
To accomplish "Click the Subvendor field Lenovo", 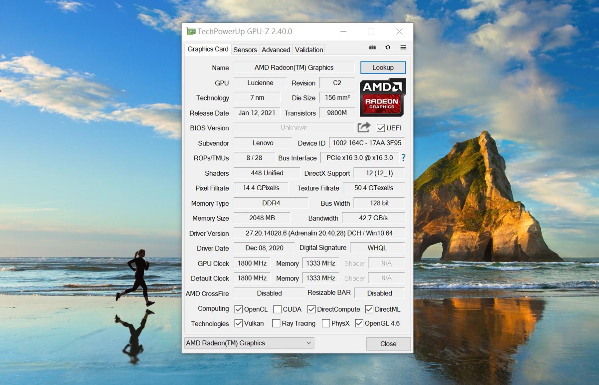I will click(x=263, y=143).
